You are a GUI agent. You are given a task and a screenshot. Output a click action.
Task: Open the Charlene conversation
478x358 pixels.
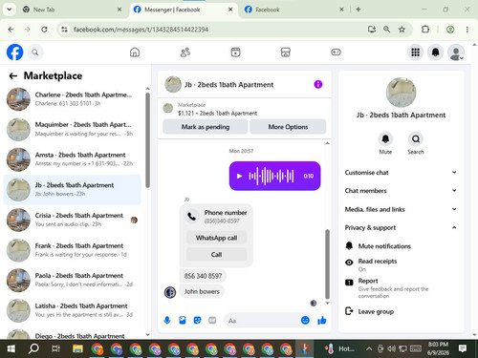73,99
